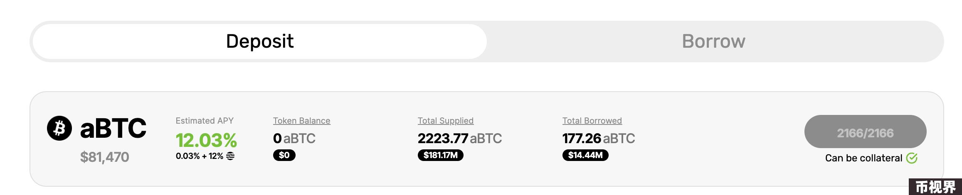Click the $81,470 price text
Image resolution: width=962 pixels, height=195 pixels.
104,157
